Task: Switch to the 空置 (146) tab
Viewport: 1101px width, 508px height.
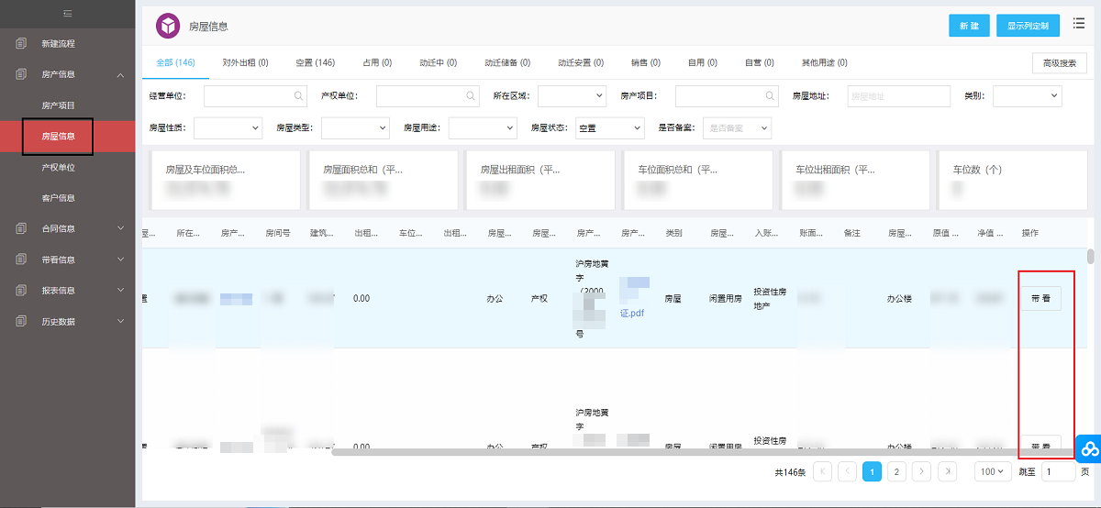Action: (x=315, y=62)
